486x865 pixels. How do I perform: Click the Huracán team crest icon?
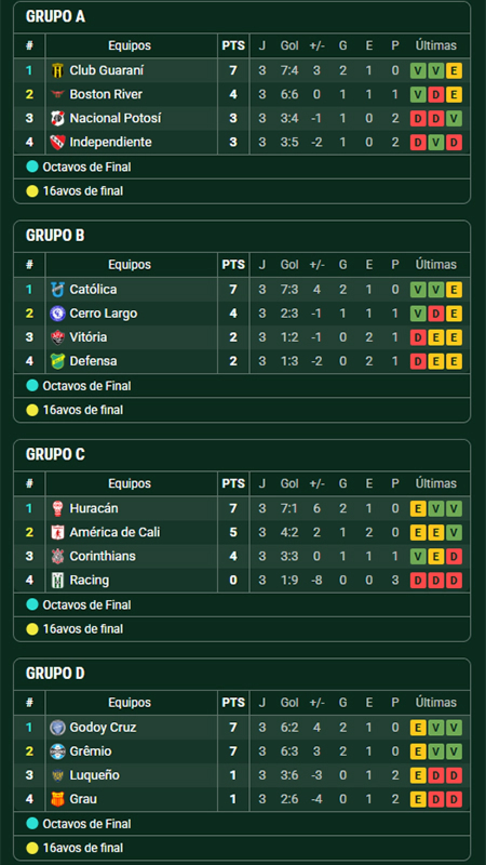(x=57, y=509)
